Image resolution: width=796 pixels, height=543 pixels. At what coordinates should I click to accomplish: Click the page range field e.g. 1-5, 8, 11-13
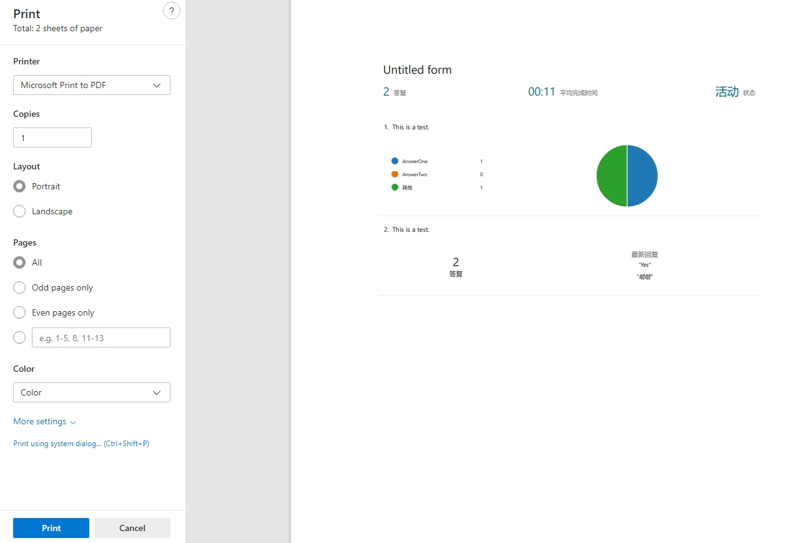tap(101, 337)
